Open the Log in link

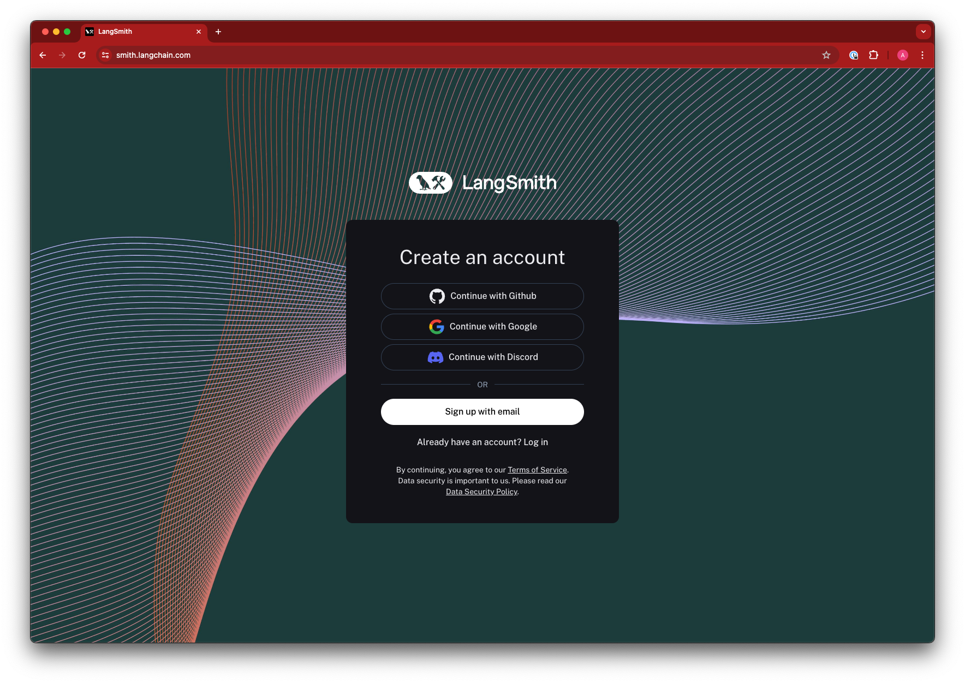pyautogui.click(x=535, y=442)
